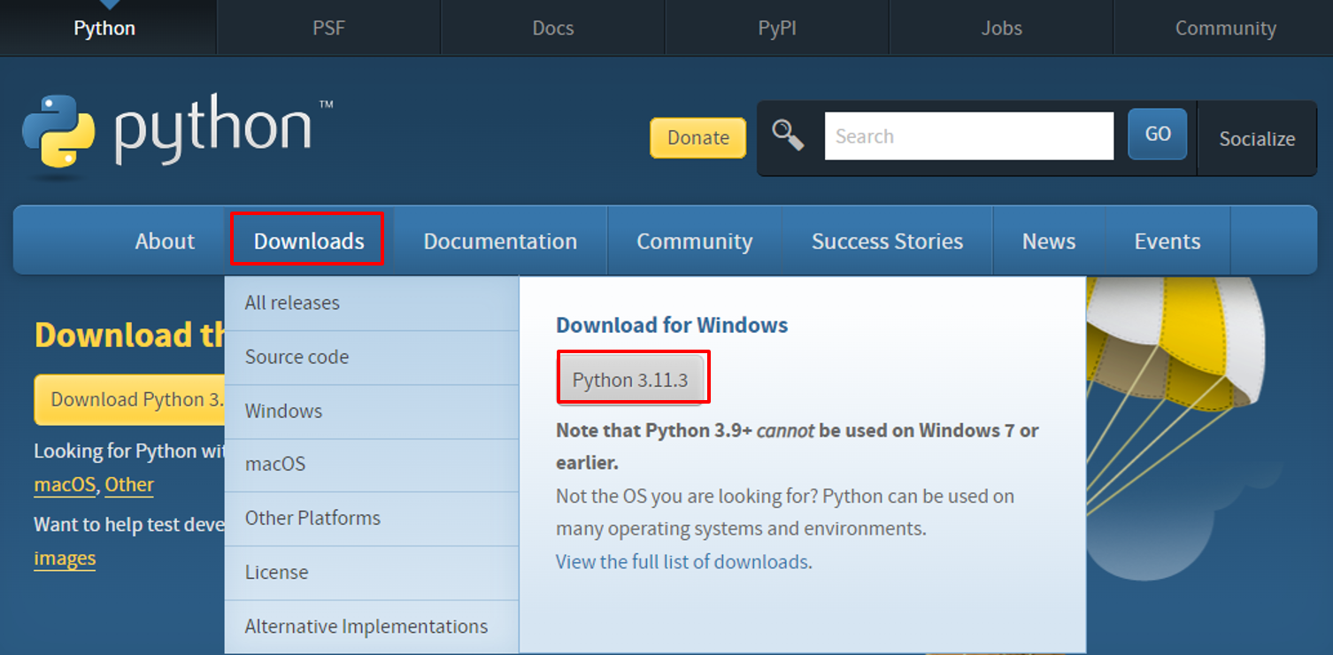This screenshot has height=655, width=1333.
Task: Click the GO search button
Action: pyautogui.click(x=1157, y=135)
